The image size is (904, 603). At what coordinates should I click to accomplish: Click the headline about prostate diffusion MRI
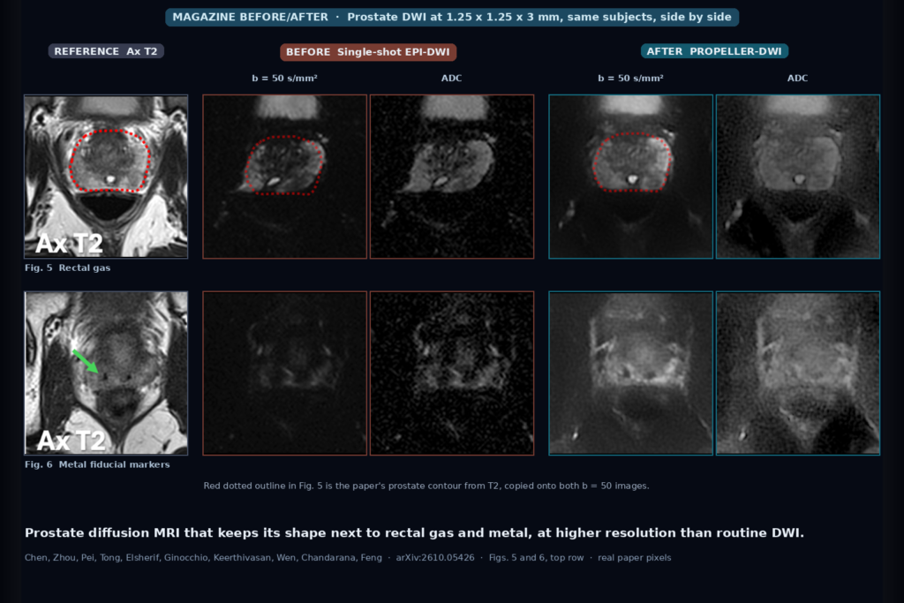coord(414,533)
